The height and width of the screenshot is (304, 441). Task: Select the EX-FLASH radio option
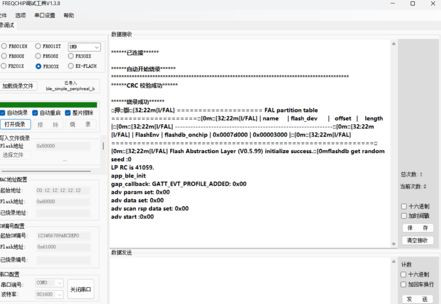click(x=72, y=66)
